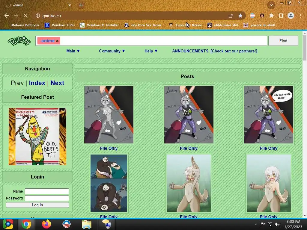Click the Rule34 site logo
The width and height of the screenshot is (307, 230).
[x=19, y=41]
